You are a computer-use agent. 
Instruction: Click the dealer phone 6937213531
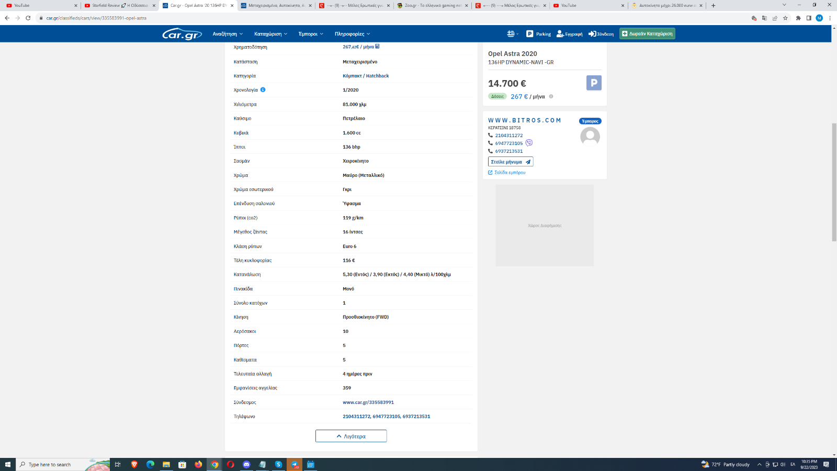509,151
